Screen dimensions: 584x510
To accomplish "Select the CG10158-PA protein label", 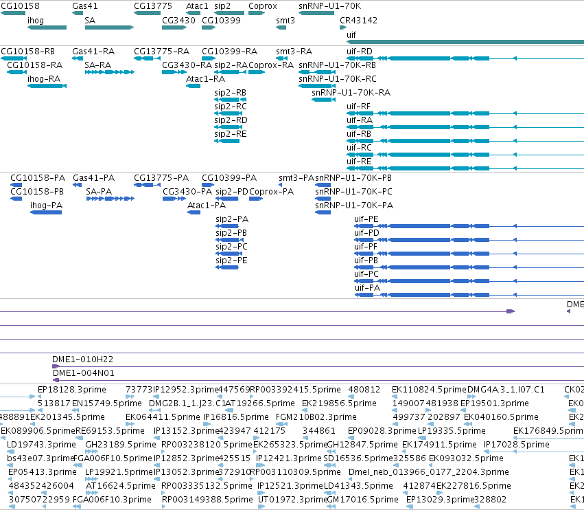I will click(38, 178).
